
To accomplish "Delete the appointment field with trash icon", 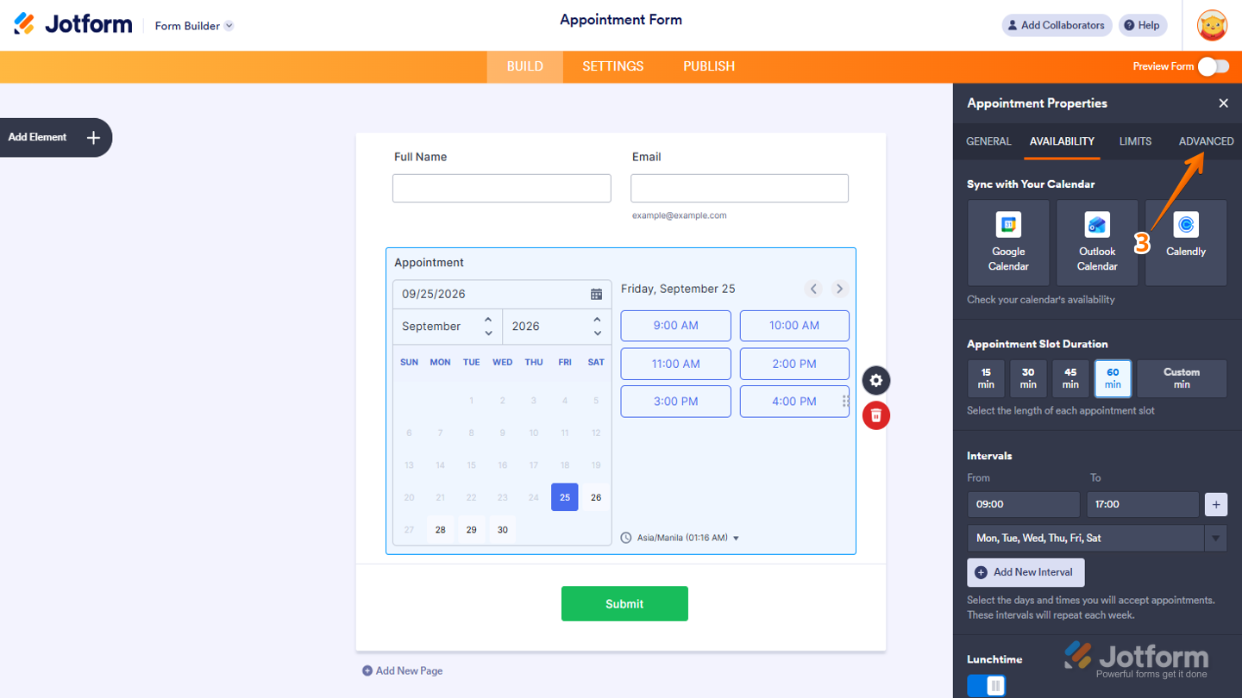I will click(876, 415).
